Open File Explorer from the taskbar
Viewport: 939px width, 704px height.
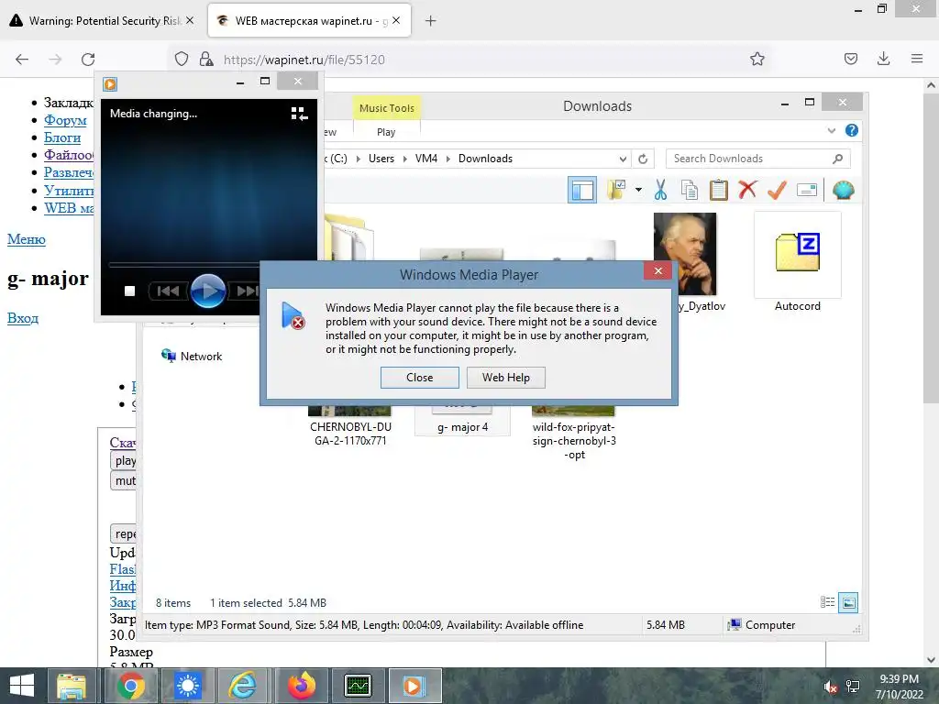tap(72, 686)
